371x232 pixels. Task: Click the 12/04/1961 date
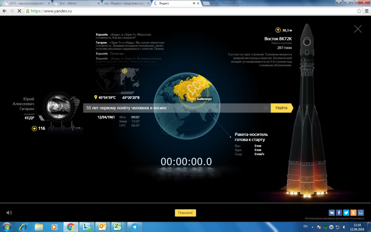coord(106,117)
